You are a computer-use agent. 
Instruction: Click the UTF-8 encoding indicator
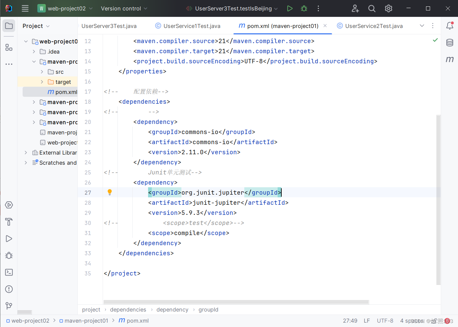[385, 321]
